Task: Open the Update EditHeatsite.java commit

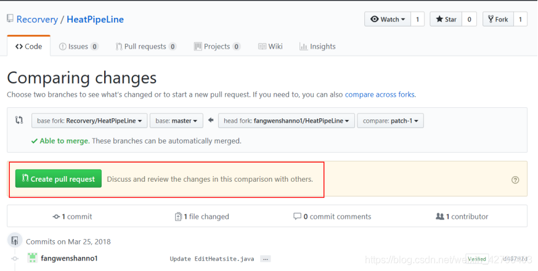Action: click(212, 259)
